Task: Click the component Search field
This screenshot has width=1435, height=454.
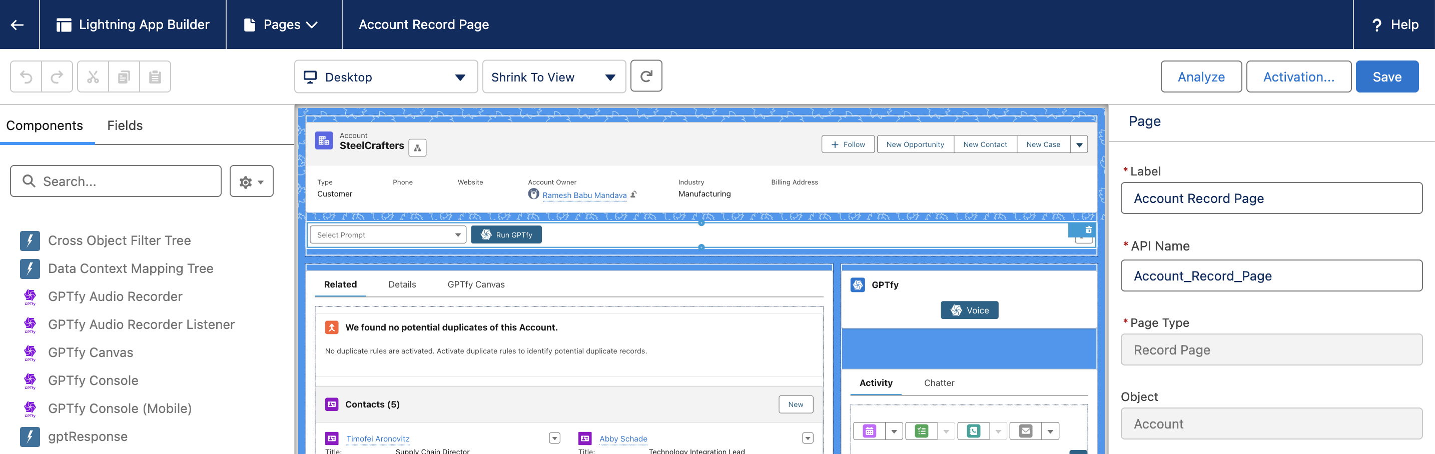Action: (116, 181)
